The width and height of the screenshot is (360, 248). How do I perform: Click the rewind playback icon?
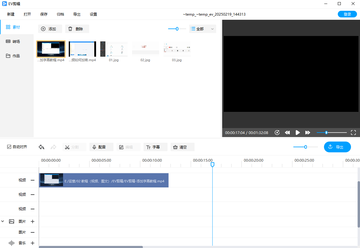click(x=287, y=133)
